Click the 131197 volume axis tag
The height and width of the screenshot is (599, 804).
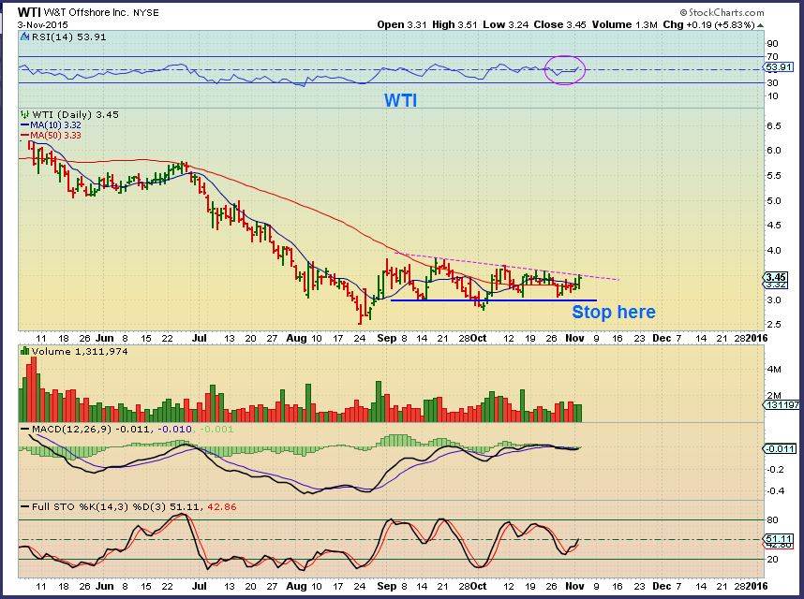tap(782, 405)
